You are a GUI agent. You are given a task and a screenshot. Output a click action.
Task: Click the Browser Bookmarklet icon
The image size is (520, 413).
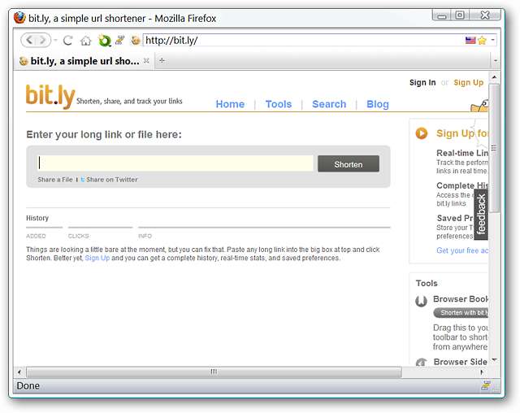click(421, 301)
